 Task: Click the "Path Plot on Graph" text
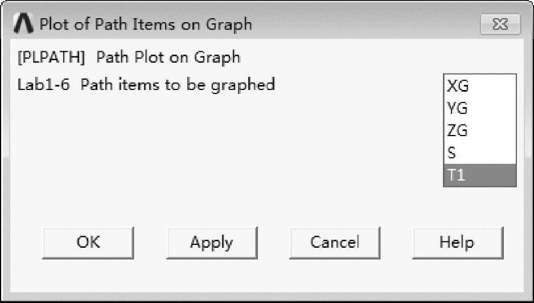tap(169, 58)
